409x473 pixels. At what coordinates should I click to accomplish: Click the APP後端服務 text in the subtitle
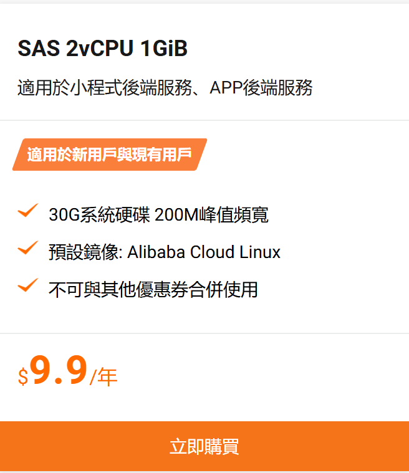click(261, 88)
